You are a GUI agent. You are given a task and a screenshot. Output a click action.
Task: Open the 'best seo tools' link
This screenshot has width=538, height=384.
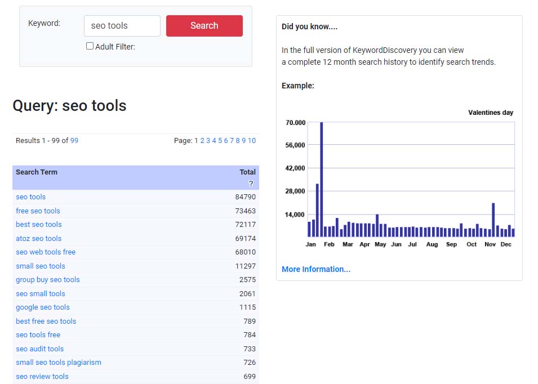39,224
